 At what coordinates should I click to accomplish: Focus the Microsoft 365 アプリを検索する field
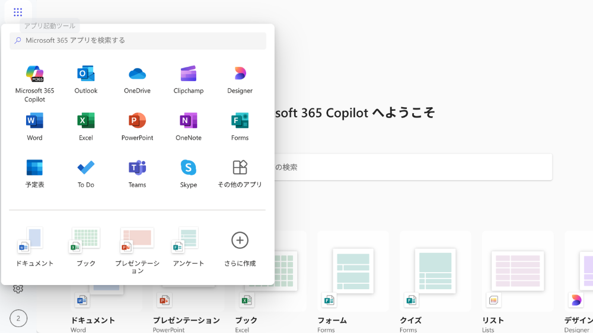138,40
